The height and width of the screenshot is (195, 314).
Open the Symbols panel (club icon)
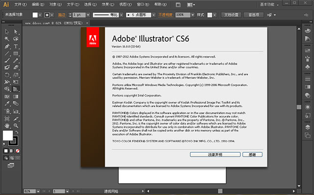click(308, 67)
